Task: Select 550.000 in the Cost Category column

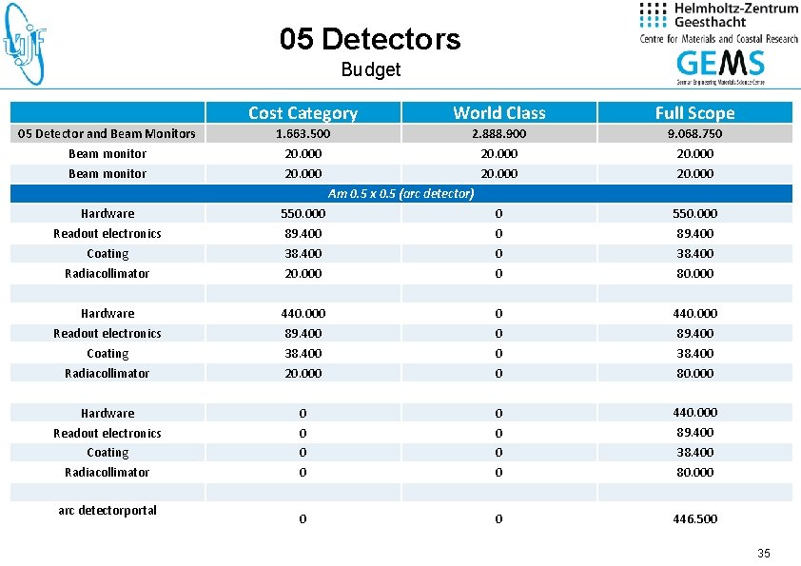Action: pos(303,213)
